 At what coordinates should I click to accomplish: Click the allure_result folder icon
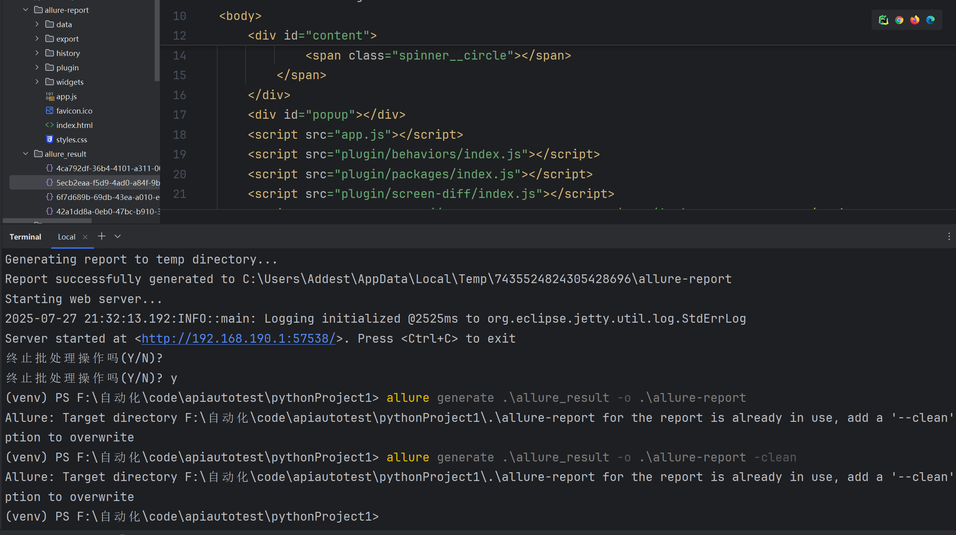coord(38,154)
